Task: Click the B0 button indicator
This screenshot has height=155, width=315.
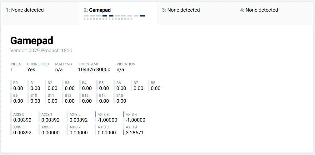Action: pos(17,85)
